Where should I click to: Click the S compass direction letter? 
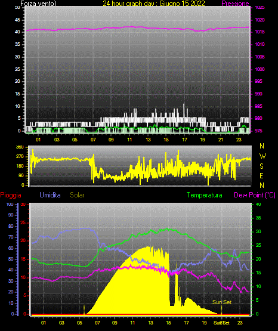[x=261, y=166]
